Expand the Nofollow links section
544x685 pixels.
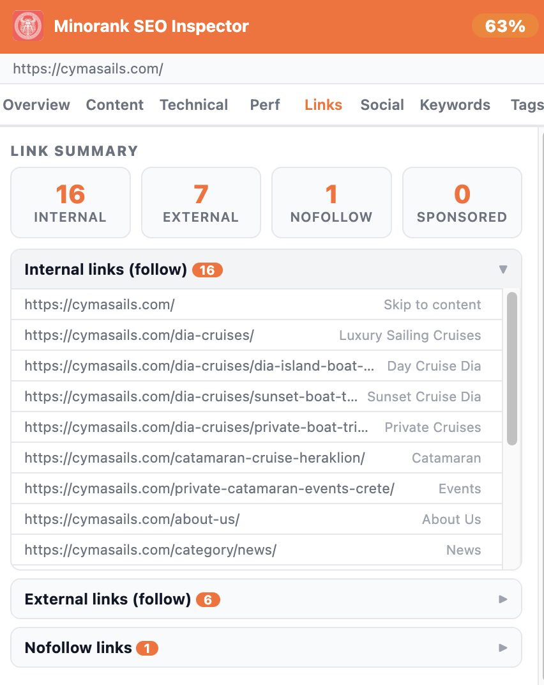pos(266,647)
